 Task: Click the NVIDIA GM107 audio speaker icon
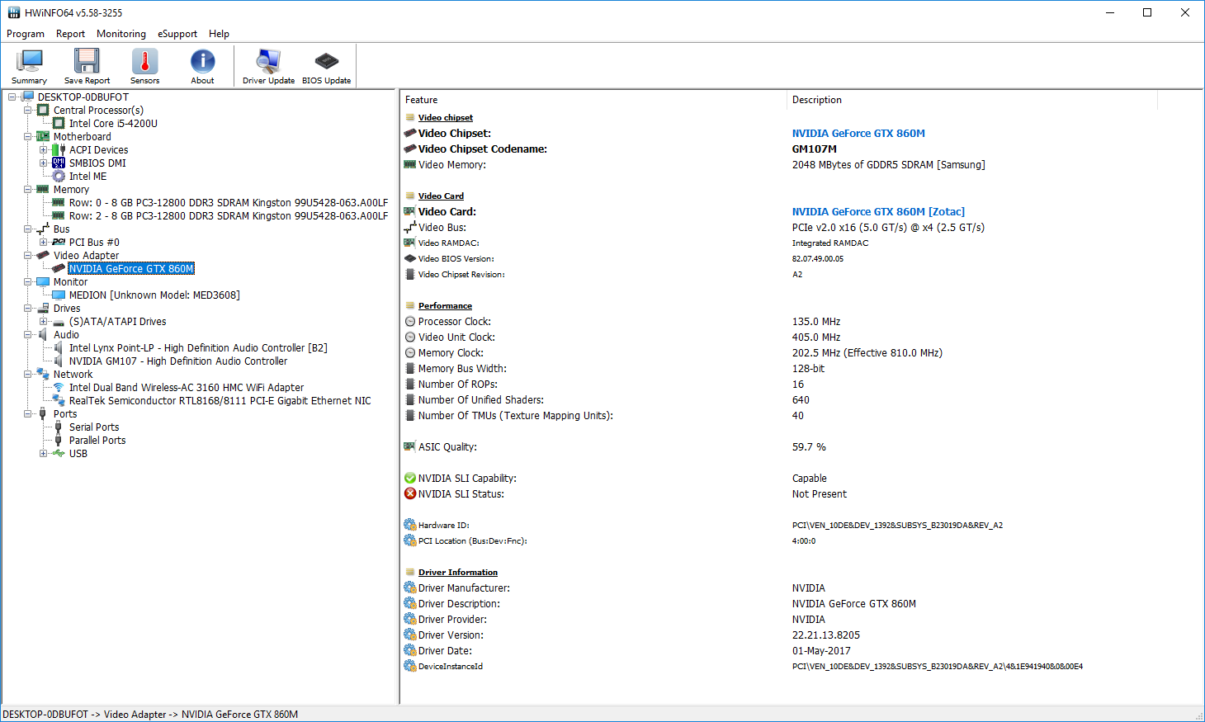59,361
